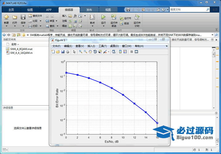This screenshot has width=221, height=154.
Task: Click the New (新建) file icon
Action: coord(6,17)
